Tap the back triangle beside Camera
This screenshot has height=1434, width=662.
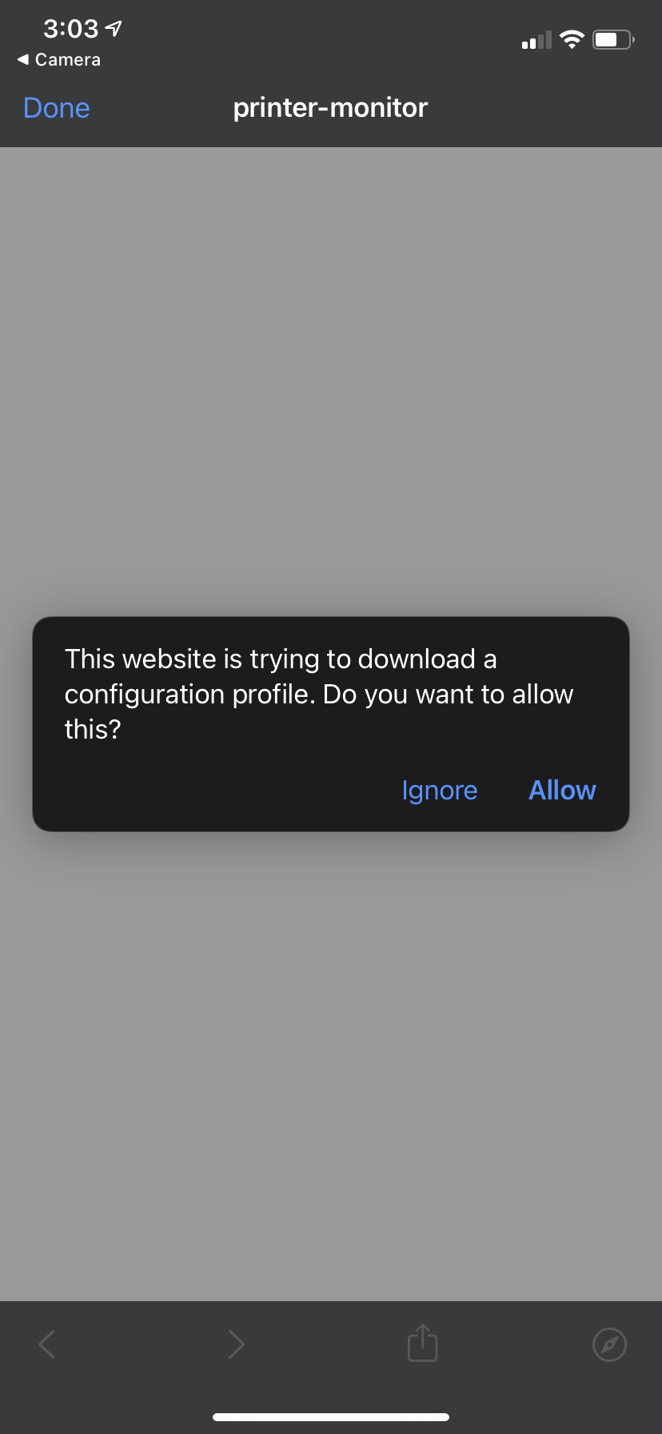click(22, 59)
